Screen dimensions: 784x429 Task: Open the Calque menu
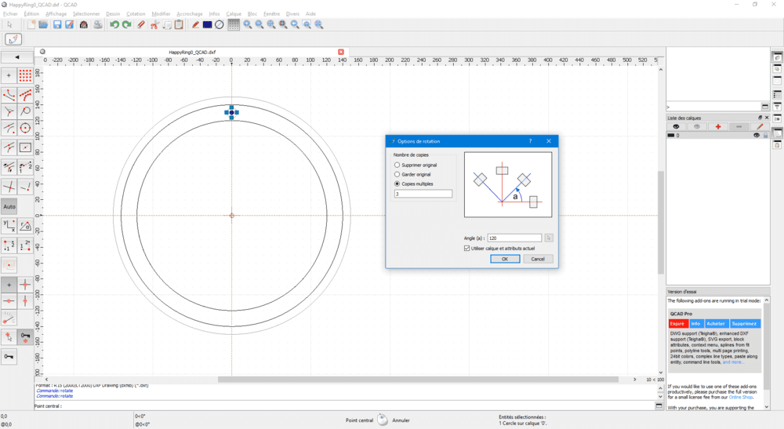tap(234, 14)
